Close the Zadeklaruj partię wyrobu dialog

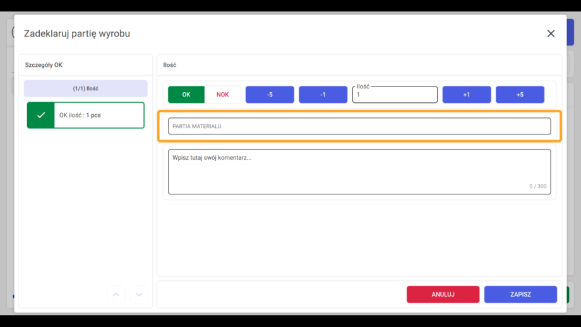[551, 33]
